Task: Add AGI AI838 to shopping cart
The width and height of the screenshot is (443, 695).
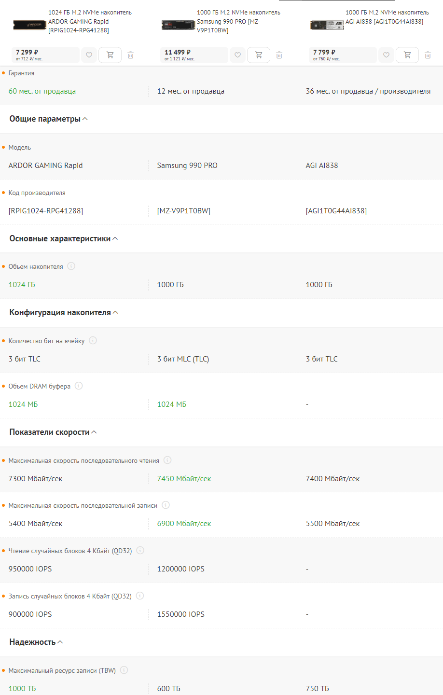Action: pyautogui.click(x=407, y=55)
